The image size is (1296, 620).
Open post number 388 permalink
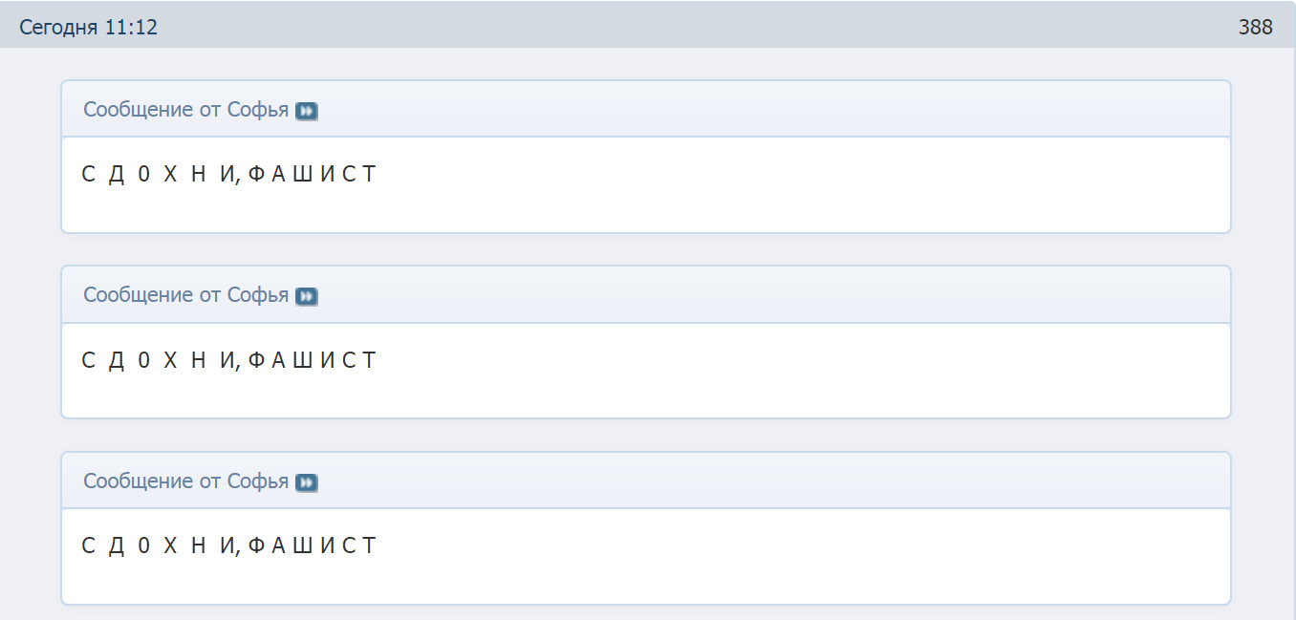coord(1255,27)
